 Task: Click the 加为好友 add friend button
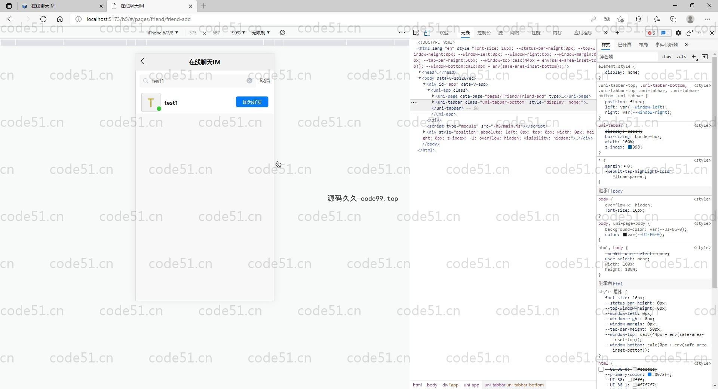(252, 102)
